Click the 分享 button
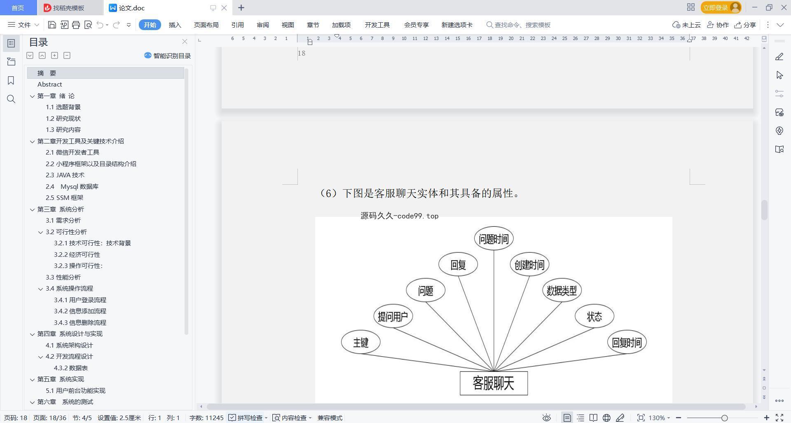This screenshot has height=423, width=791. click(745, 25)
